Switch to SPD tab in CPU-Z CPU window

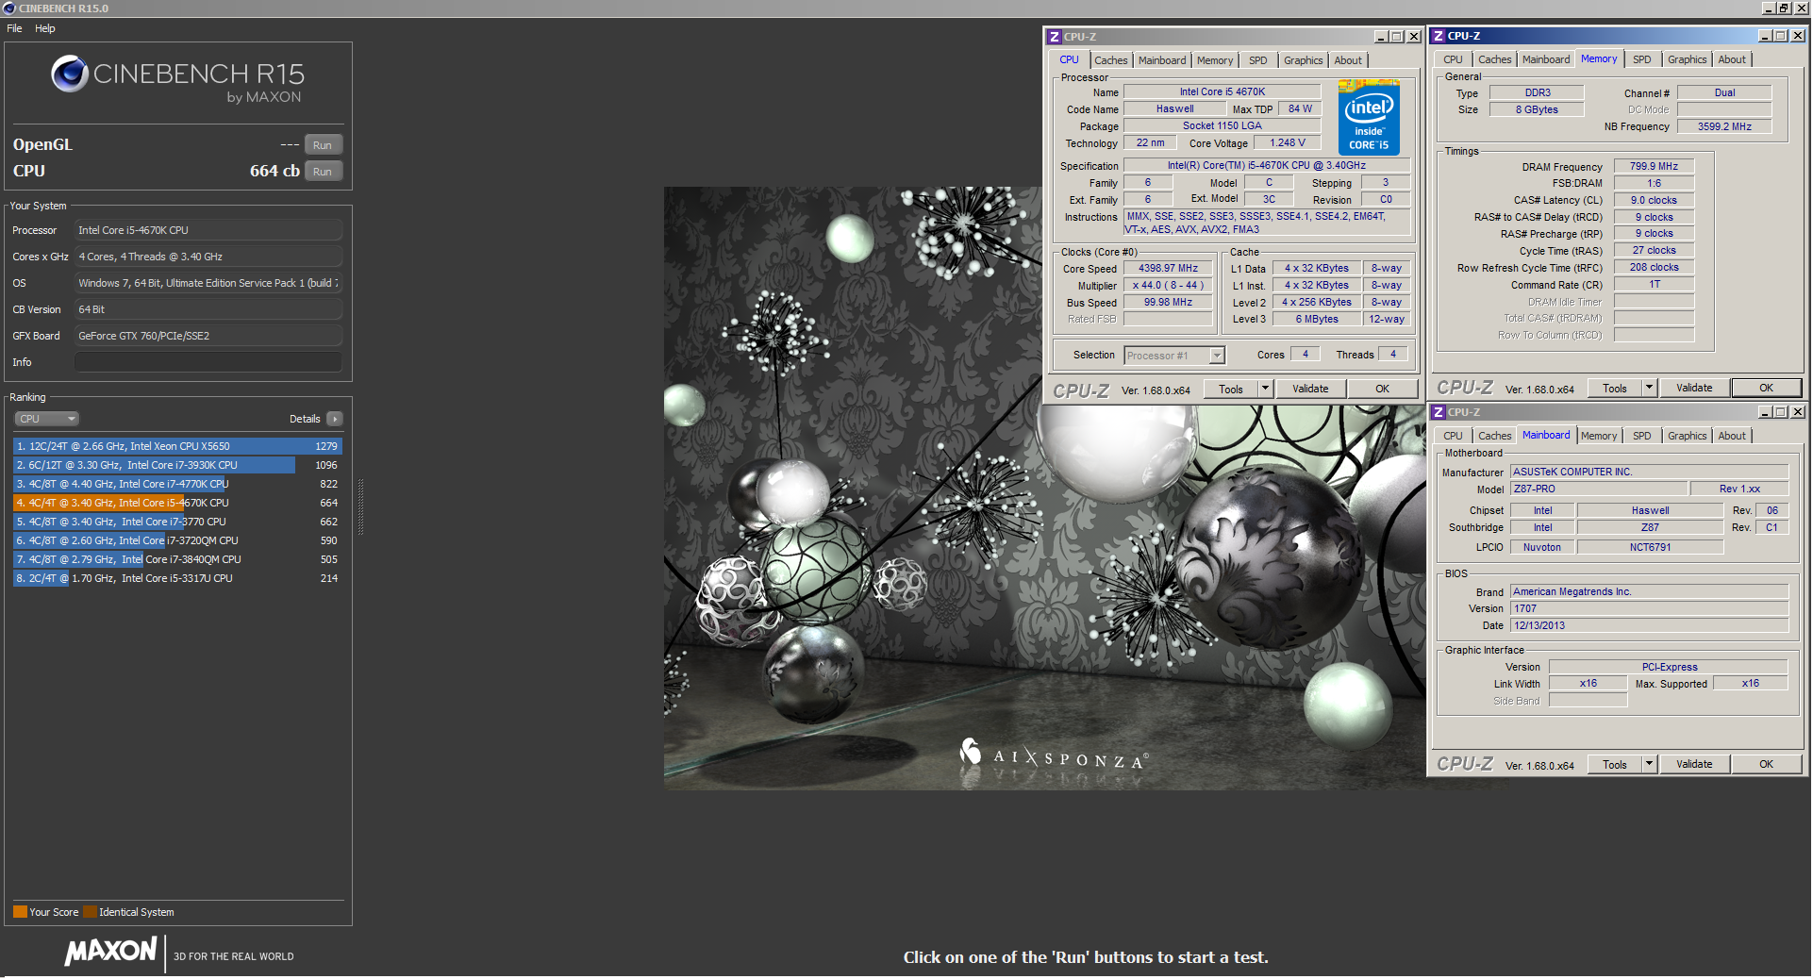pyautogui.click(x=1258, y=60)
